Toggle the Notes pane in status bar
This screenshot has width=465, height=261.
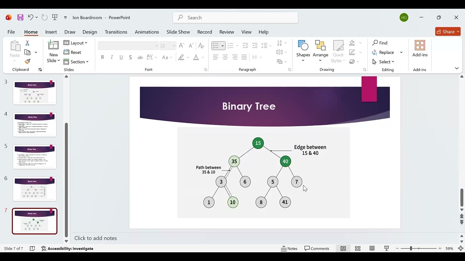point(289,248)
